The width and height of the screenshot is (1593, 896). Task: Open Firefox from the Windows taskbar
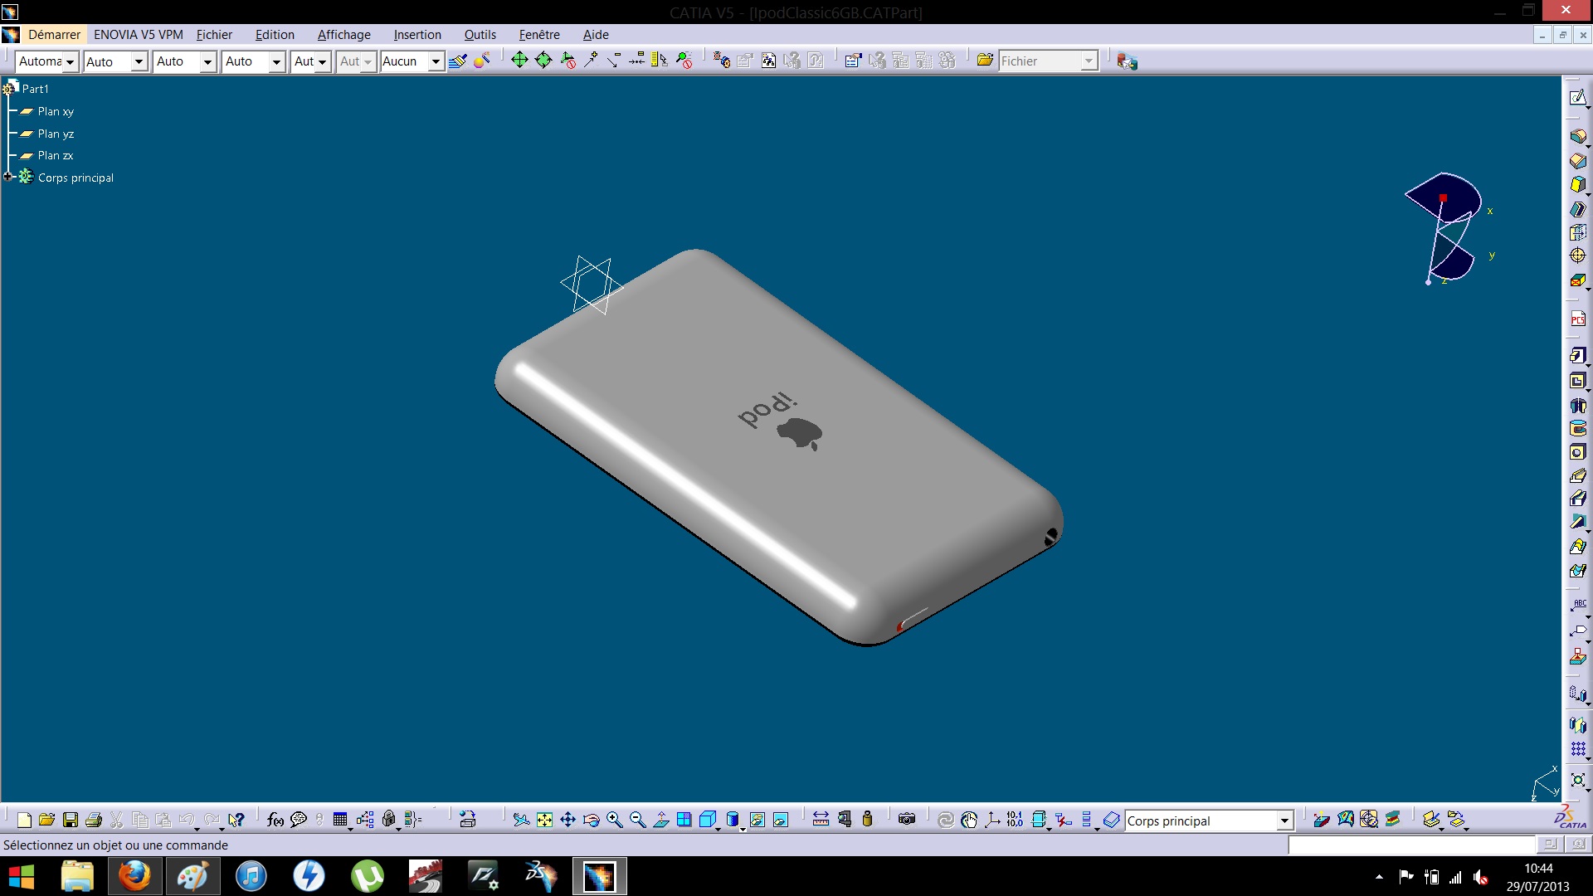click(x=134, y=876)
